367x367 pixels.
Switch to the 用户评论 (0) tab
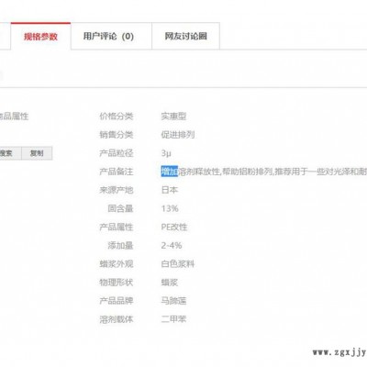coord(111,36)
